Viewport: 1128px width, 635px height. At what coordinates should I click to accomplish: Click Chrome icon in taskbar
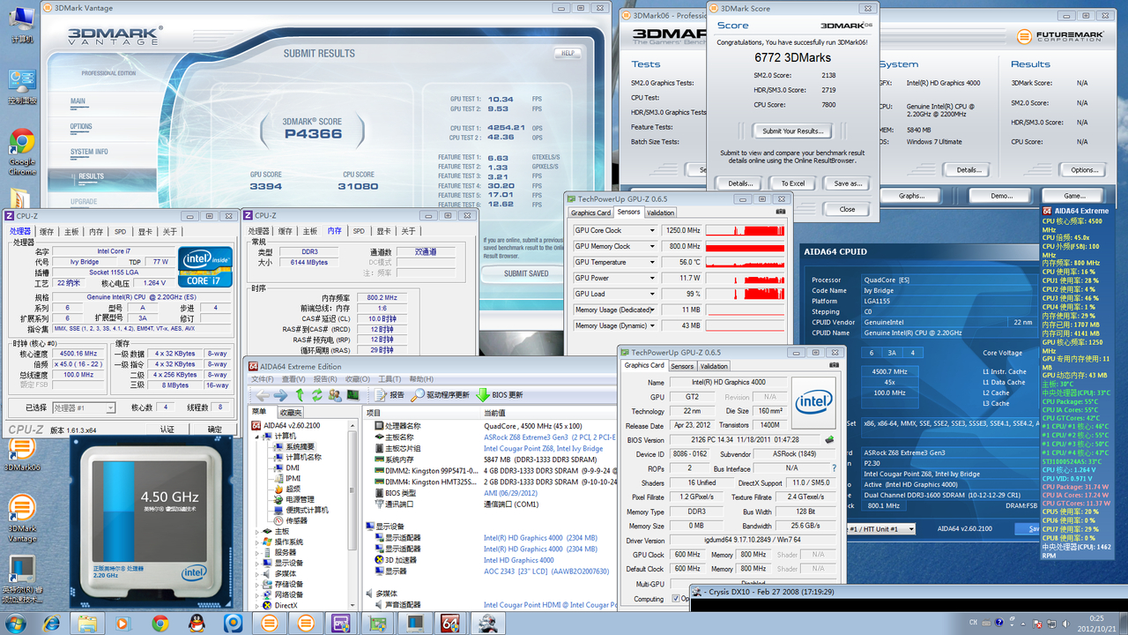tap(160, 624)
